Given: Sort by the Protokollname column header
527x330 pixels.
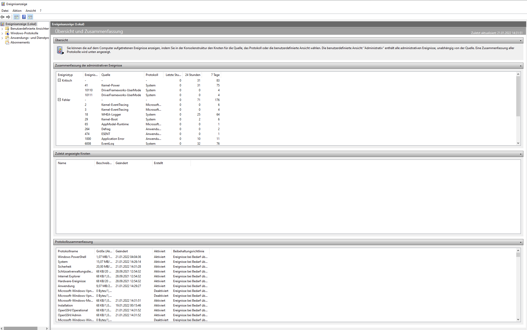Looking at the screenshot, I should 68,251.
